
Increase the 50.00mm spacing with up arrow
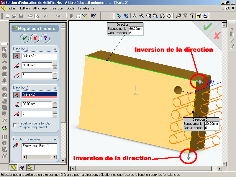pos(55,64)
